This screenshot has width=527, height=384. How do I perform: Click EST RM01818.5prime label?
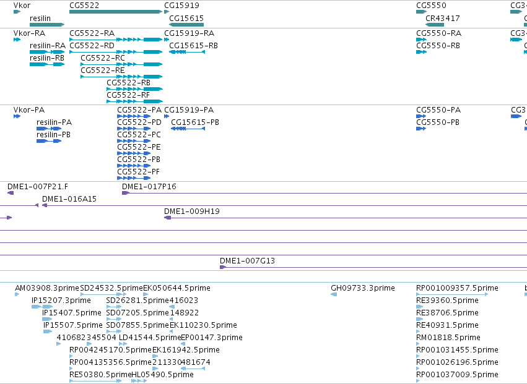tap(448, 338)
